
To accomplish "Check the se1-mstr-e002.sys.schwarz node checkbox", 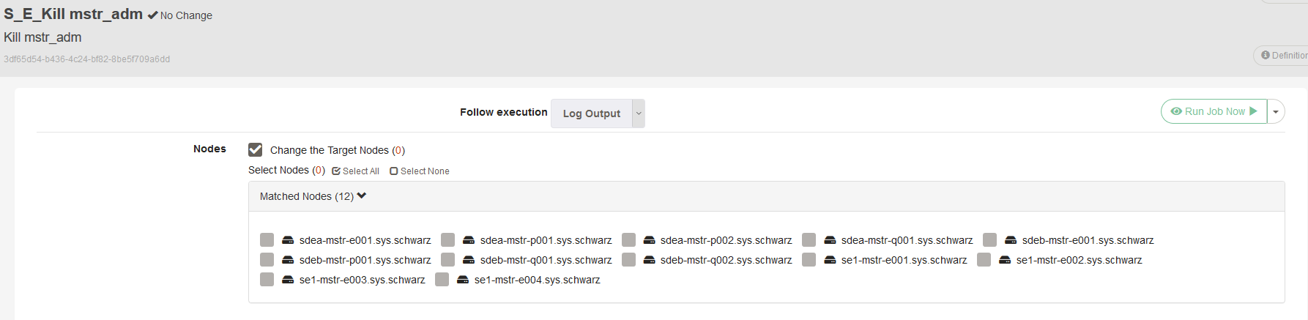I will (984, 260).
